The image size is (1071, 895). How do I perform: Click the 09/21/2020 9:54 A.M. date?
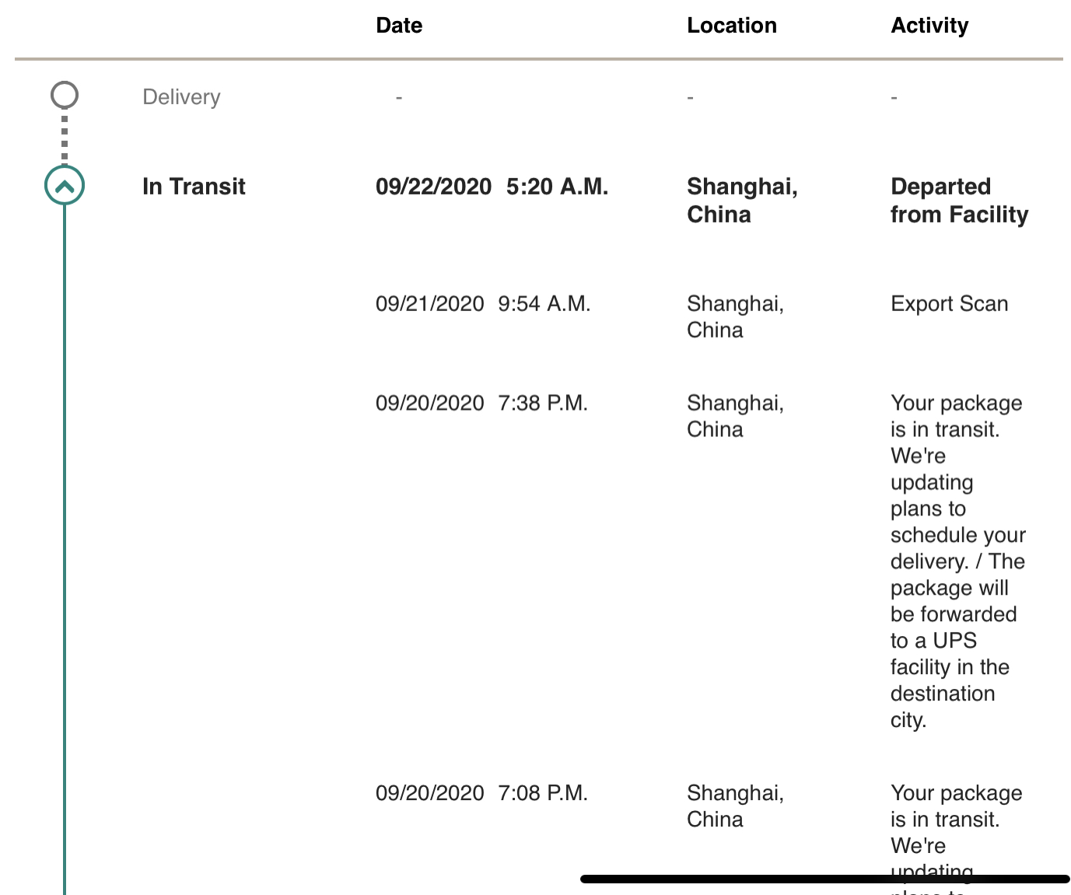(x=483, y=304)
